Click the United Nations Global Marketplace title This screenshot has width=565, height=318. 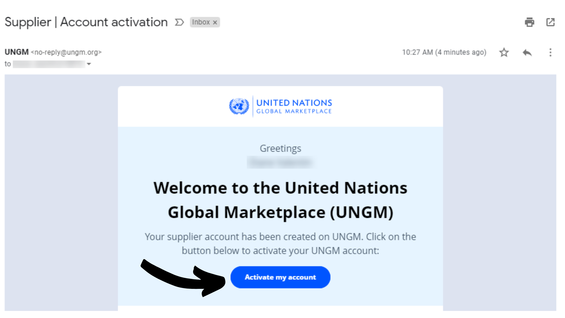(x=294, y=106)
